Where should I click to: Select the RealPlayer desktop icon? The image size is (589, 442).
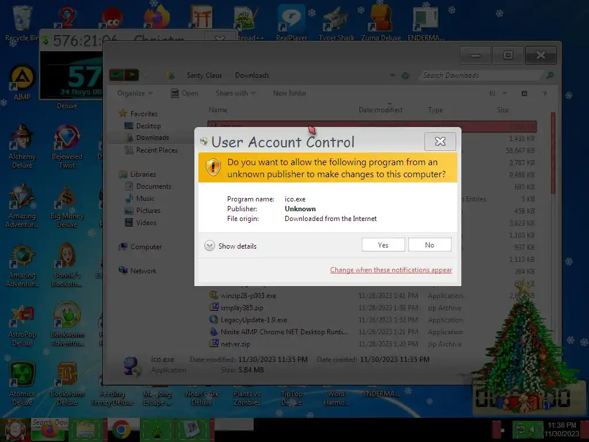(292, 23)
